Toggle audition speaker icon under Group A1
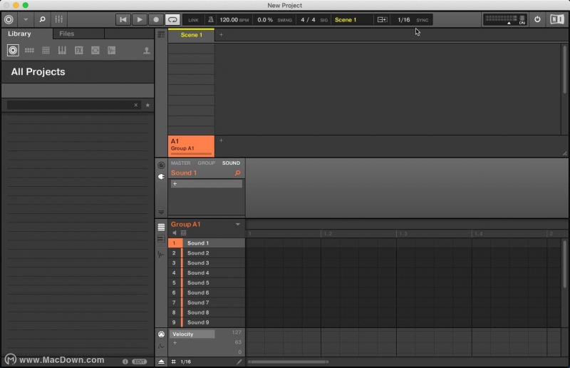 (175, 233)
